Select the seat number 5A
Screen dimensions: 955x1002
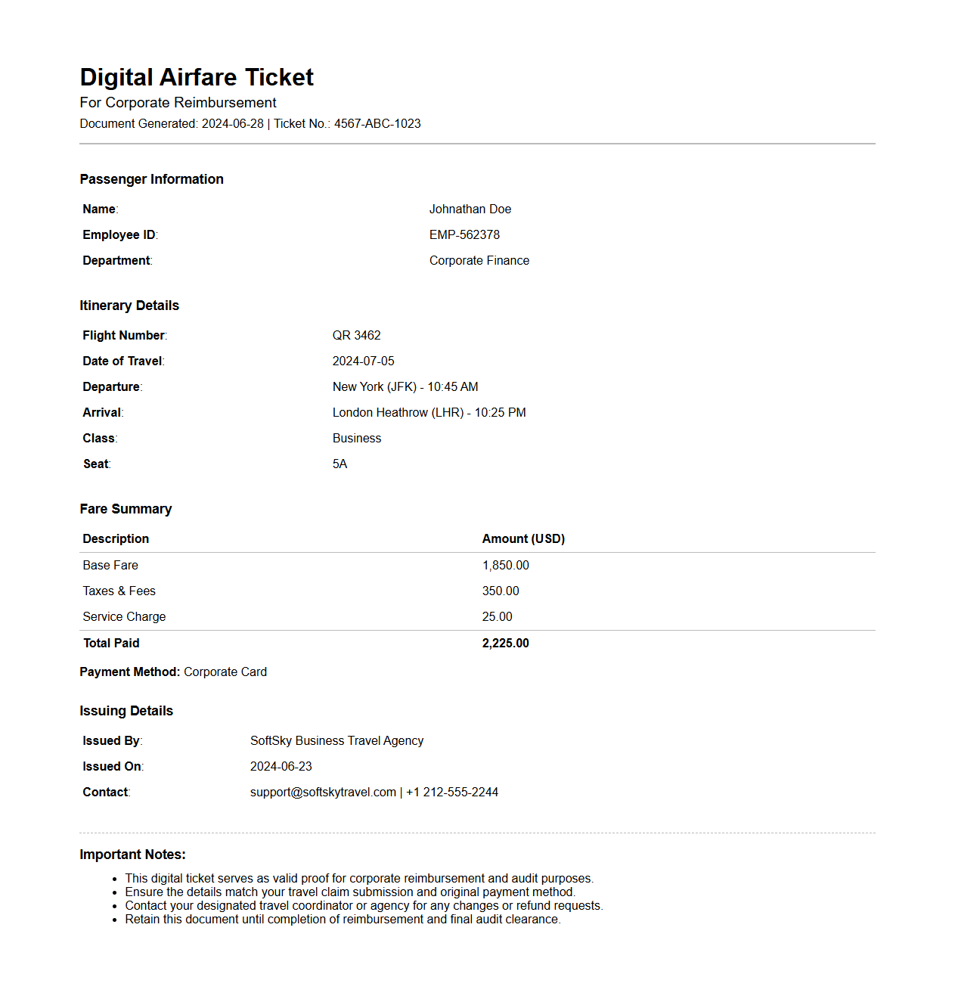(x=340, y=464)
